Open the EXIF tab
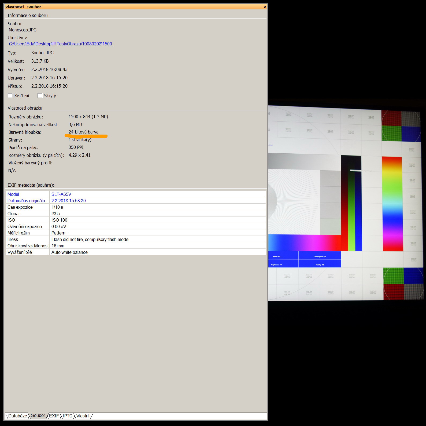Image resolution: width=426 pixels, height=426 pixels. click(54, 416)
